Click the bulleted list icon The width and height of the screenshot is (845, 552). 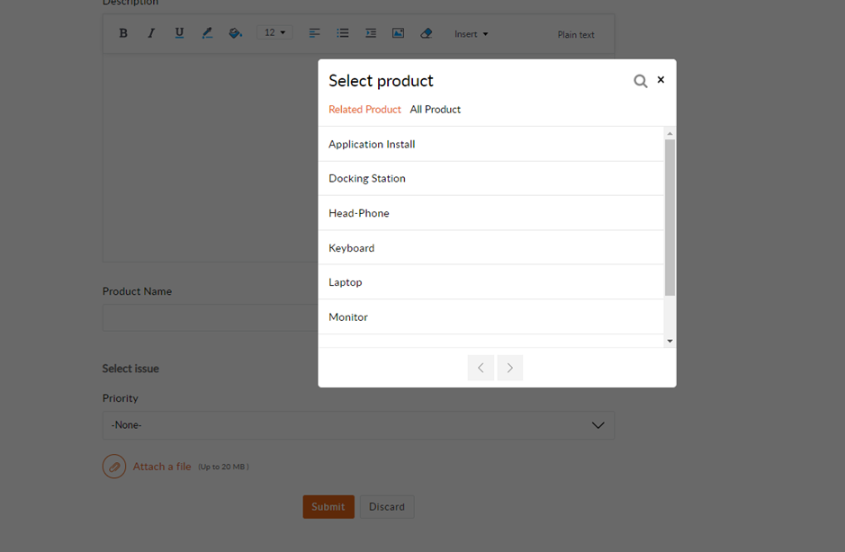click(x=343, y=33)
